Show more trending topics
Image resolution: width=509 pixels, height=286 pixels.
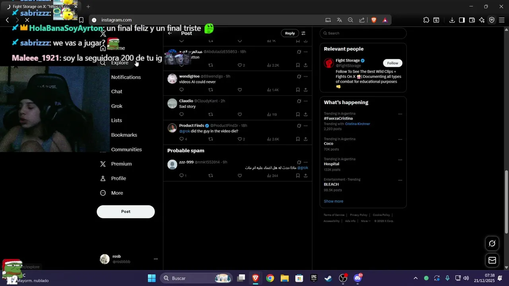333,201
